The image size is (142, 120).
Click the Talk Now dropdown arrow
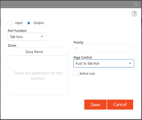coord(42,37)
